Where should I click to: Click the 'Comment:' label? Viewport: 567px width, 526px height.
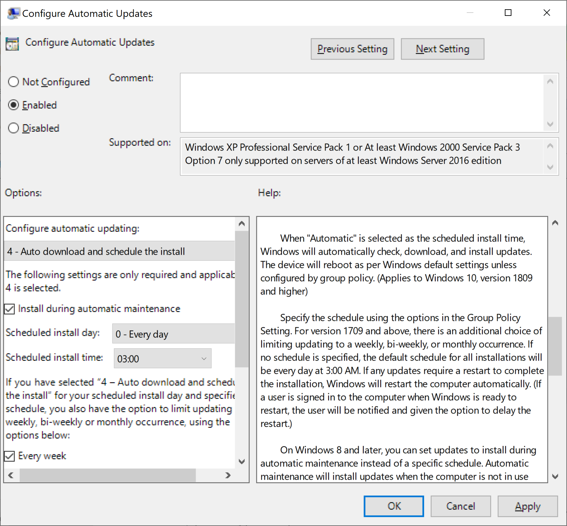[x=131, y=78]
